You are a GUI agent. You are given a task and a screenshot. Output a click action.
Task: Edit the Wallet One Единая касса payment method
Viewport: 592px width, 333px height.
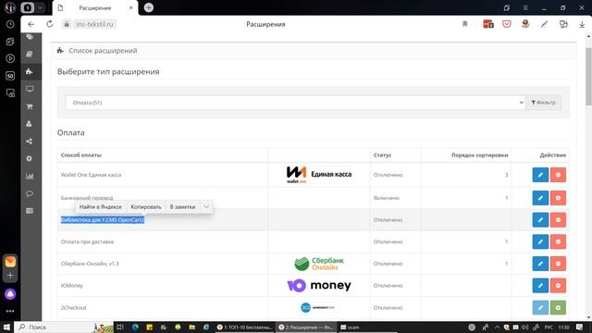coord(540,175)
